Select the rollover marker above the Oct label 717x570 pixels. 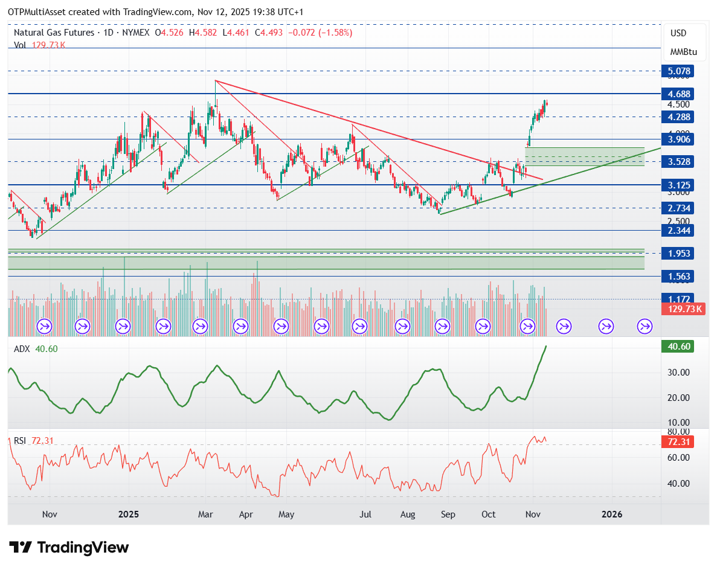tap(483, 327)
